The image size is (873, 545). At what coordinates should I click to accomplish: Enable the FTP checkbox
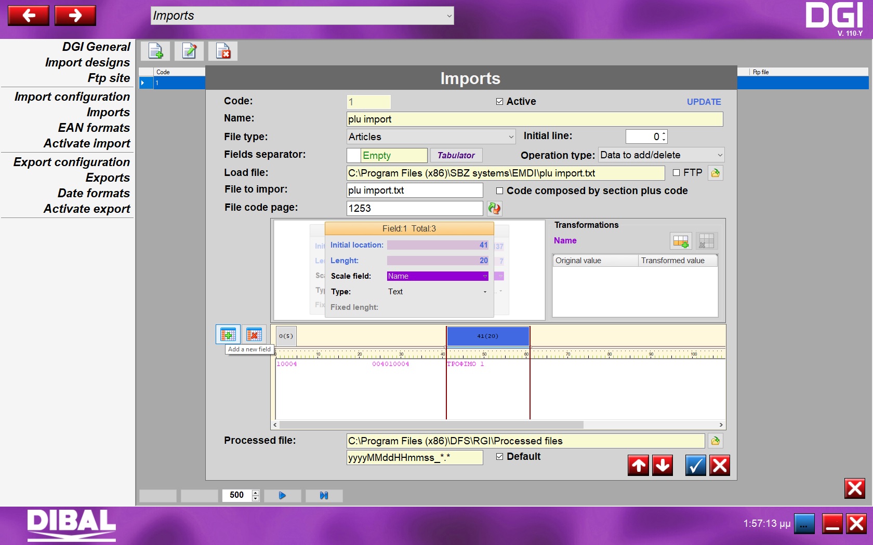676,173
